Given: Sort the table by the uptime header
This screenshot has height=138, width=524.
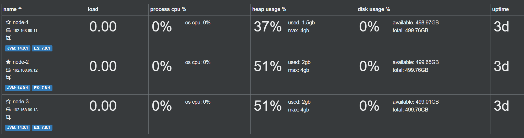Looking at the screenshot, I should coord(500,9).
